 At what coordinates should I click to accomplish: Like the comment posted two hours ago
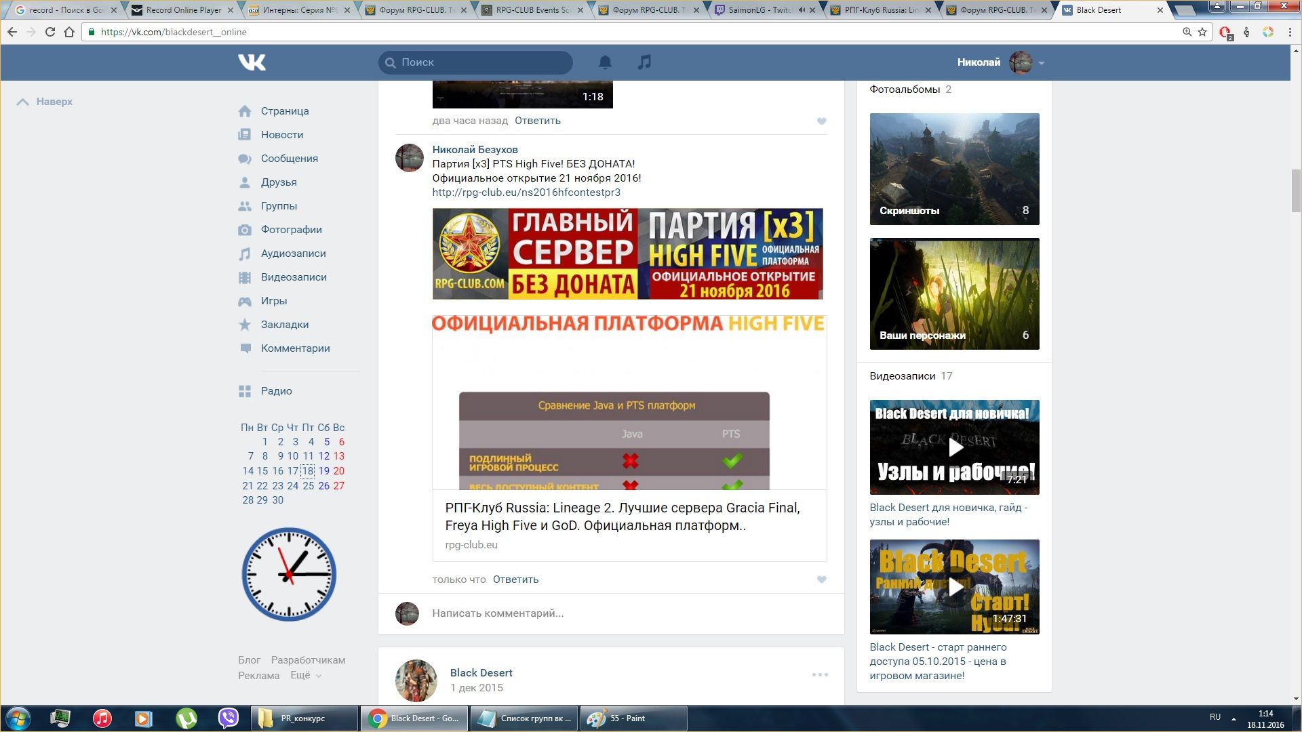point(821,121)
